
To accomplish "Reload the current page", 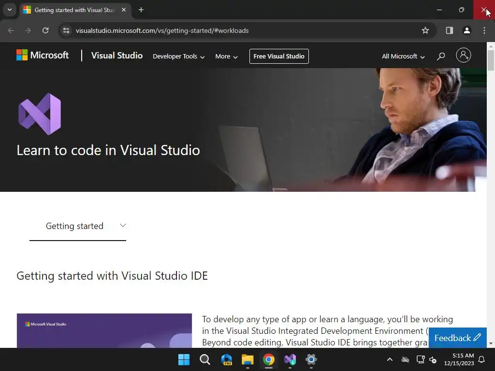I will pos(45,30).
